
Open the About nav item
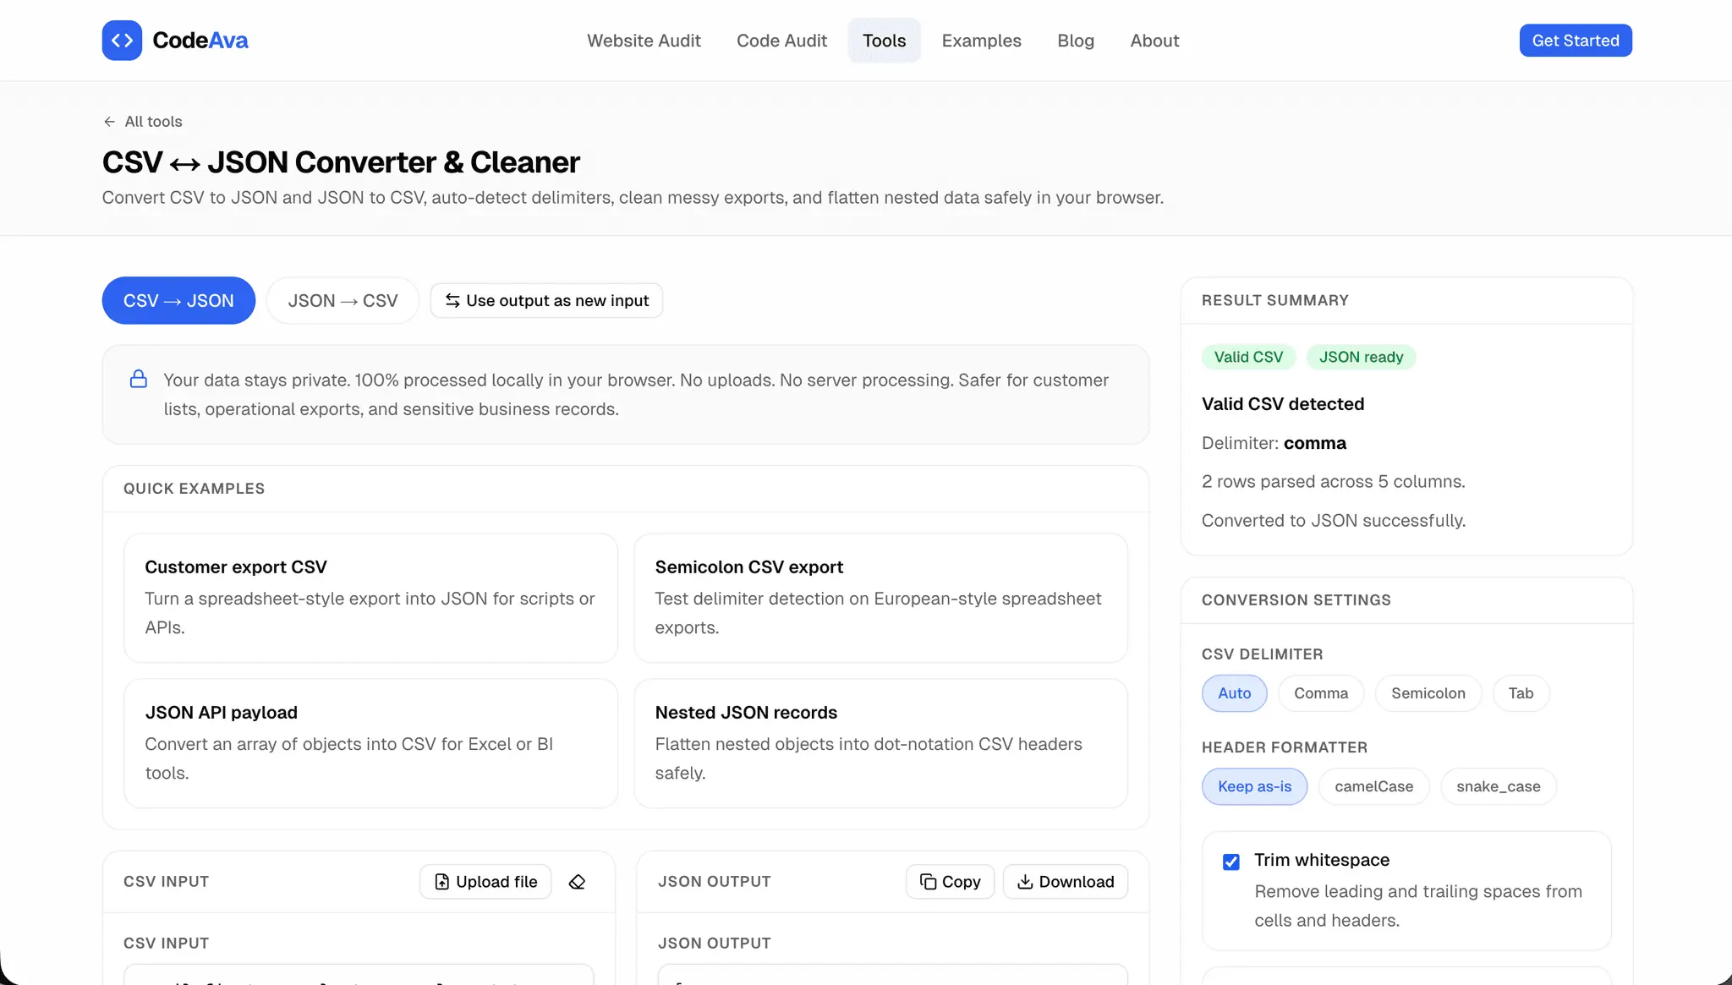[x=1154, y=41]
